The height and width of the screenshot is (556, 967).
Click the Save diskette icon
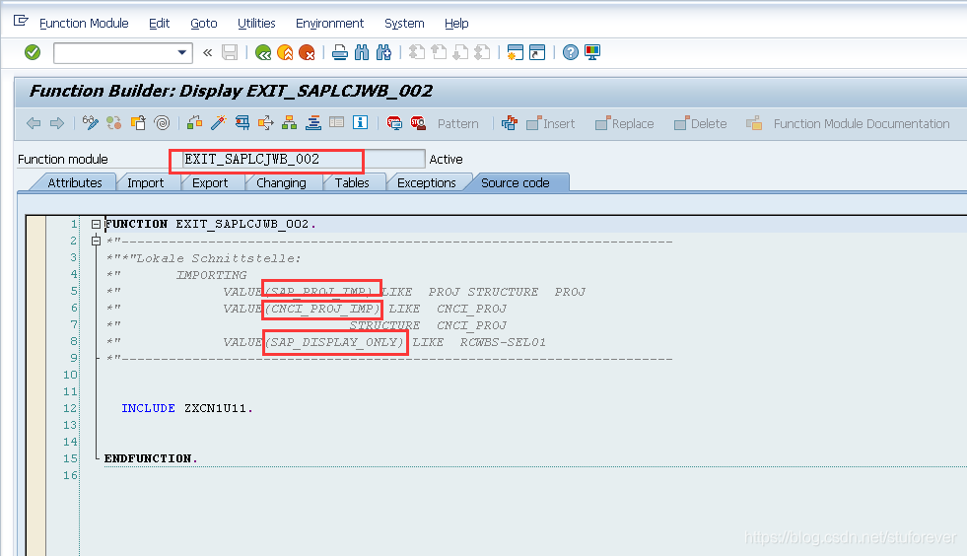pos(230,52)
